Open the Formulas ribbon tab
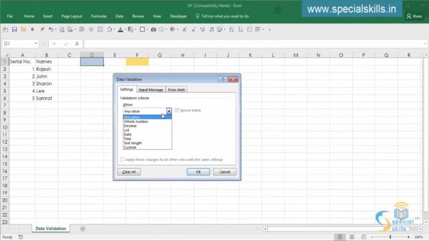Image resolution: width=429 pixels, height=241 pixels. pyautogui.click(x=99, y=16)
